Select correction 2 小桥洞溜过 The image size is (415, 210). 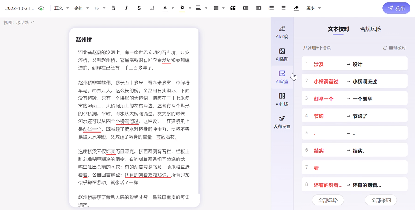point(354,82)
